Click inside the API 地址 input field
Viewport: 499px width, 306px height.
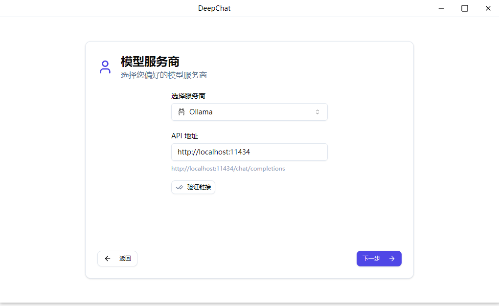click(249, 152)
